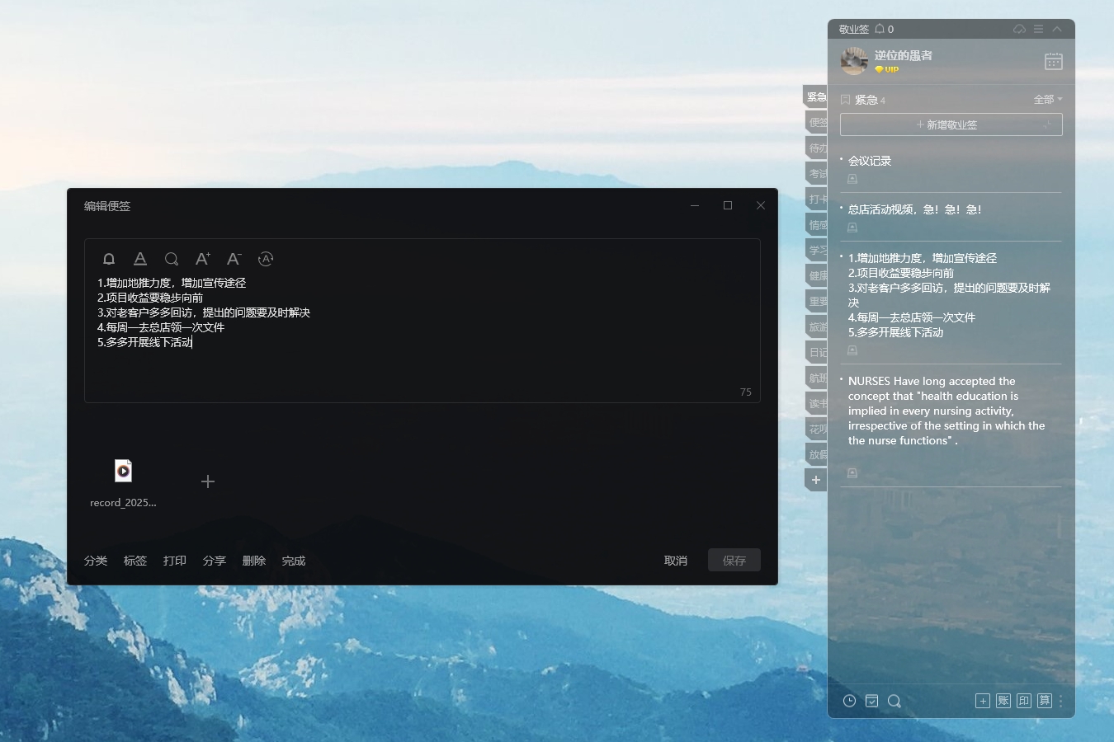Screen dimensions: 1114x742
Task: Collapse the panel with the up chevron
Action: 1058,29
